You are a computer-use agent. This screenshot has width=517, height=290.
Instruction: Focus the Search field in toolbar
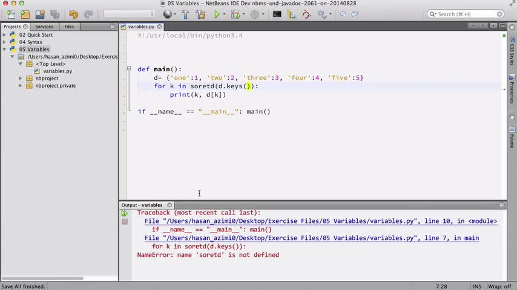465,14
